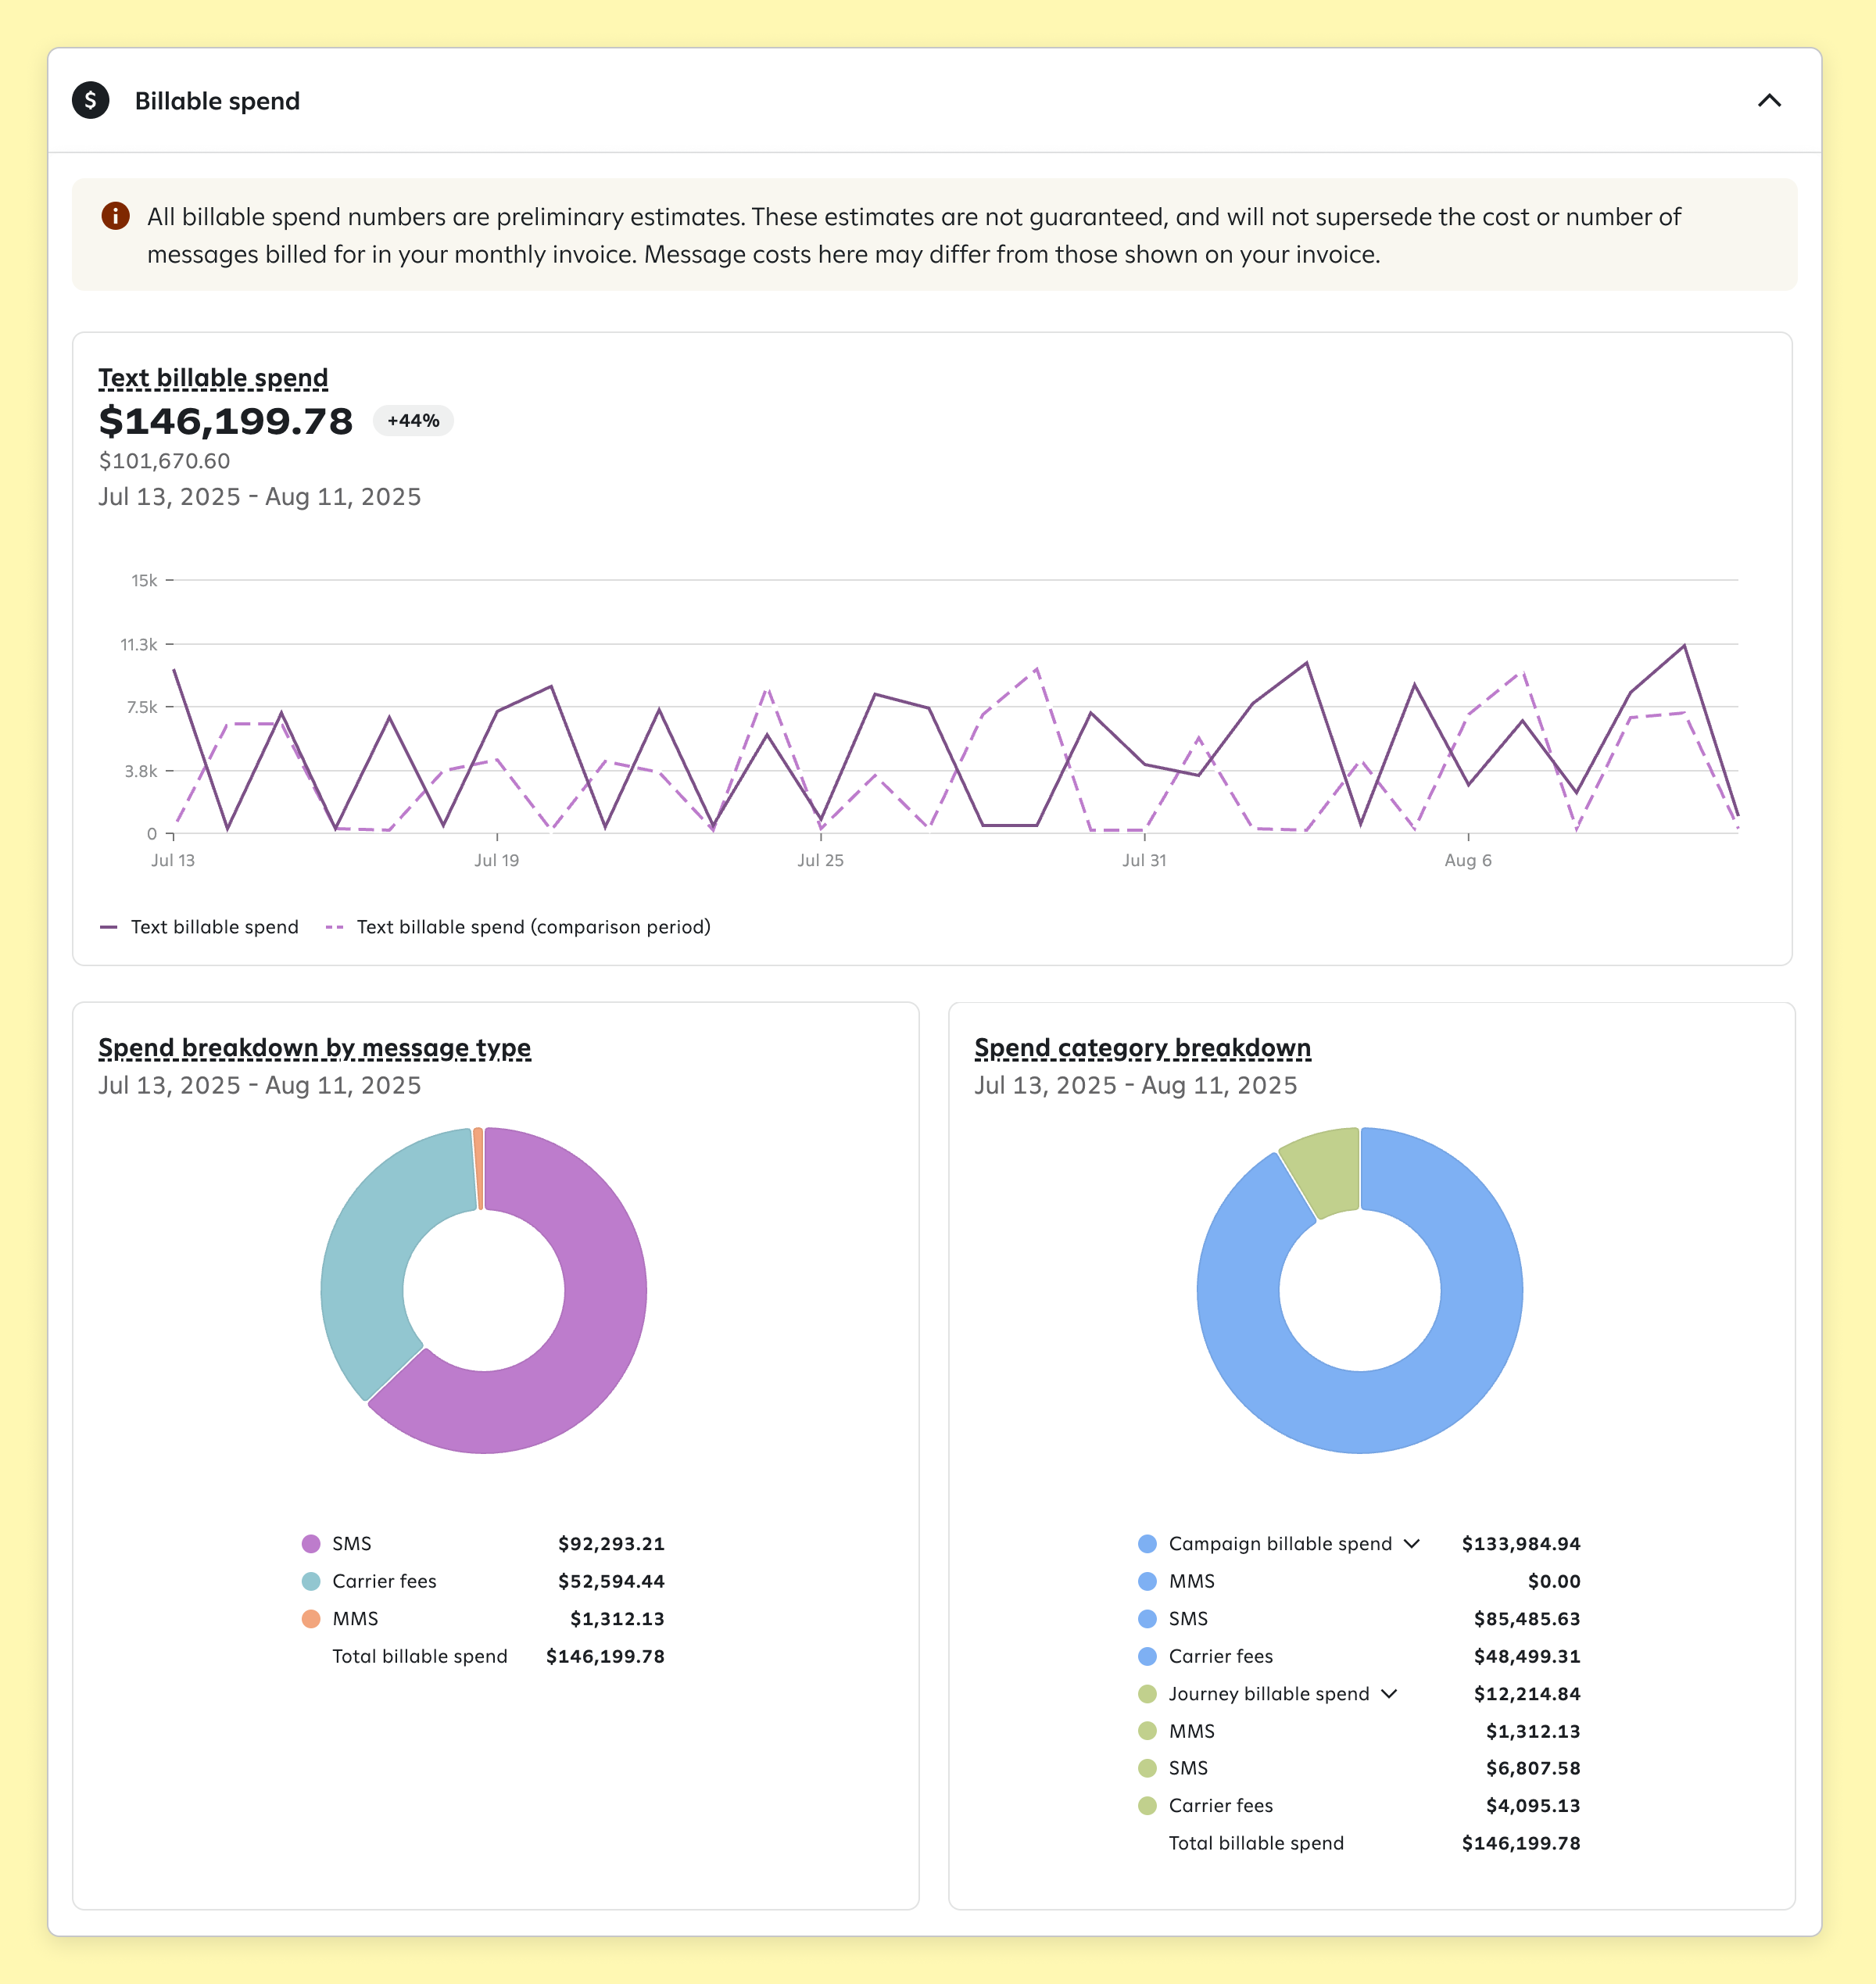Click the dollar sign Billable spend icon
The width and height of the screenshot is (1876, 1984).
(x=90, y=100)
